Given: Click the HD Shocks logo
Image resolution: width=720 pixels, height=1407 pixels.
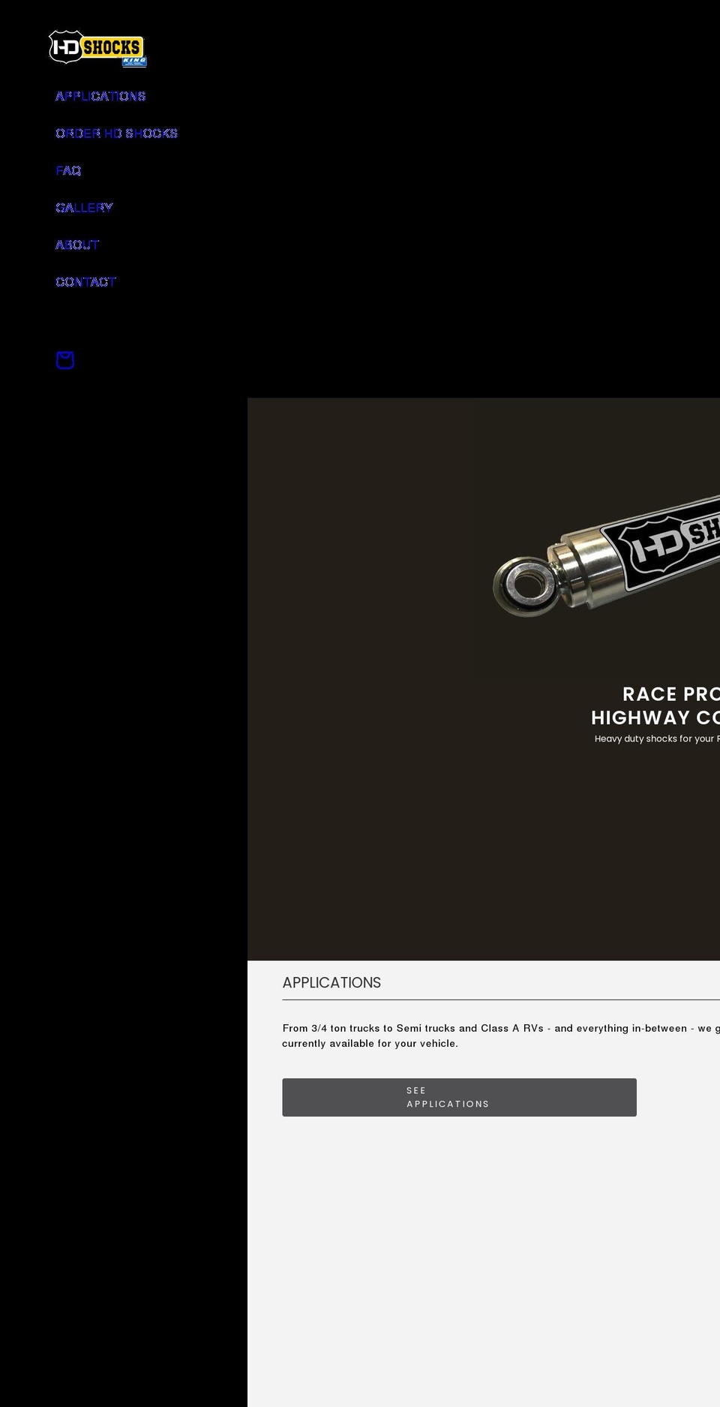Looking at the screenshot, I should [97, 48].
